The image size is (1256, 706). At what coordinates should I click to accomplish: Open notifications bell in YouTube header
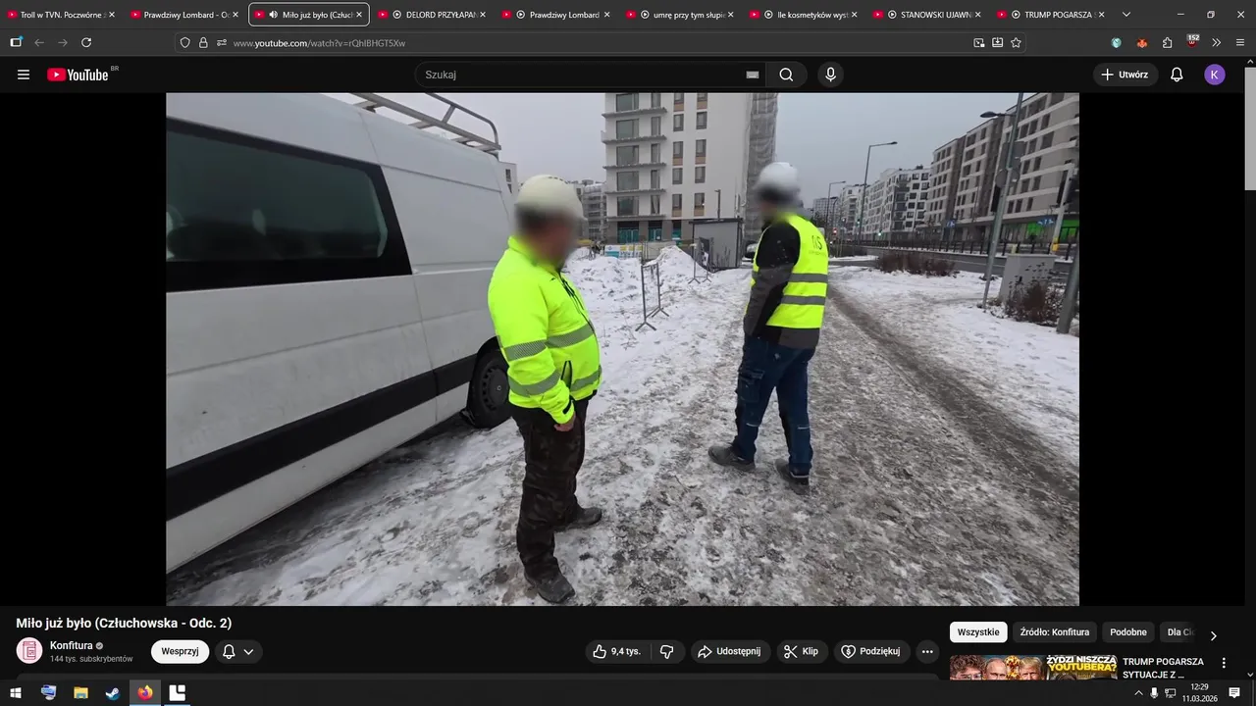[x=1177, y=75]
